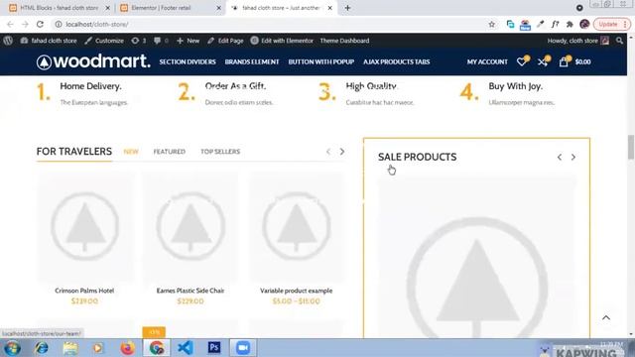635x357 pixels.
Task: Open Zoom from the taskbar
Action: 243,348
